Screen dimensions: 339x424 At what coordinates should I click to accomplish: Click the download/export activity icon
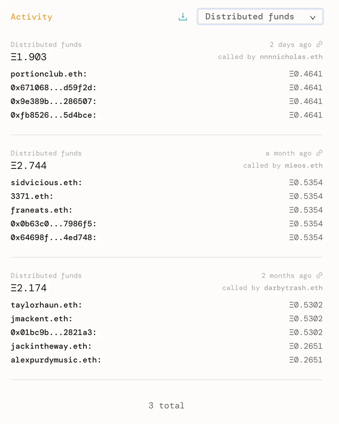(183, 17)
